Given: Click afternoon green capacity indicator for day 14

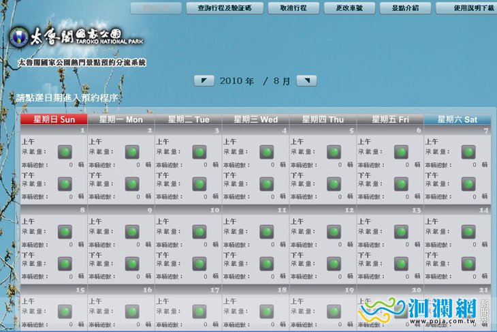Looking at the screenshot, I should pos(468,264).
